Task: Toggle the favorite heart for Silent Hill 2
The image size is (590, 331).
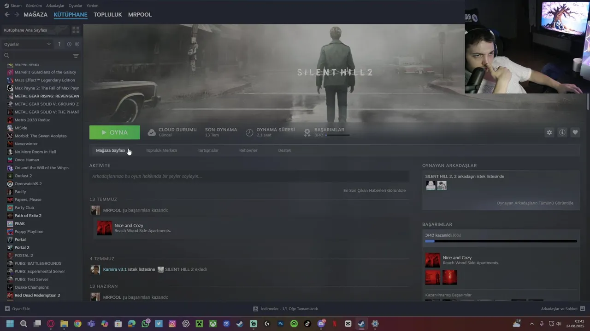Action: (575, 132)
